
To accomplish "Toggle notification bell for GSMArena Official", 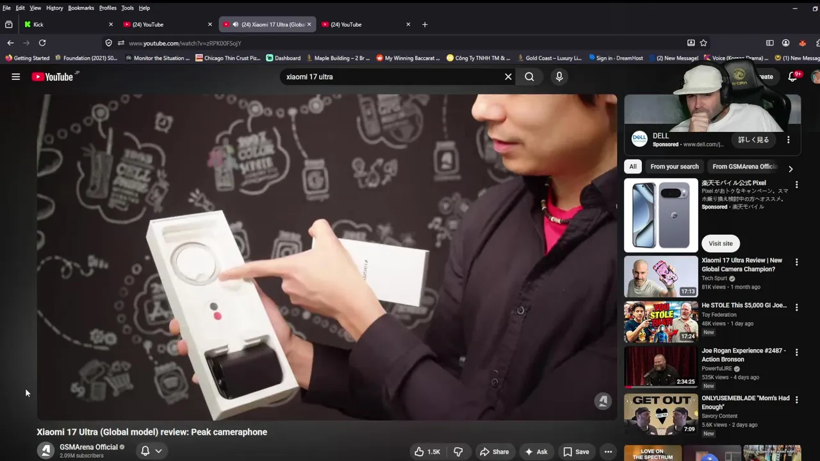I will [x=145, y=451].
